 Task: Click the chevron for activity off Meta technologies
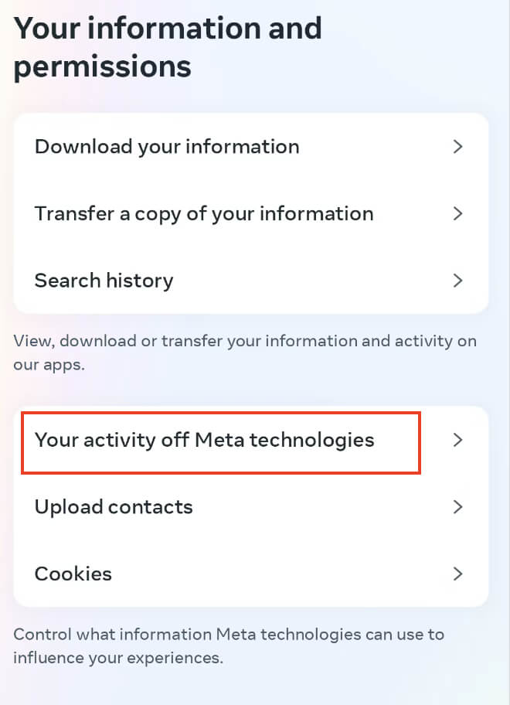[457, 441]
